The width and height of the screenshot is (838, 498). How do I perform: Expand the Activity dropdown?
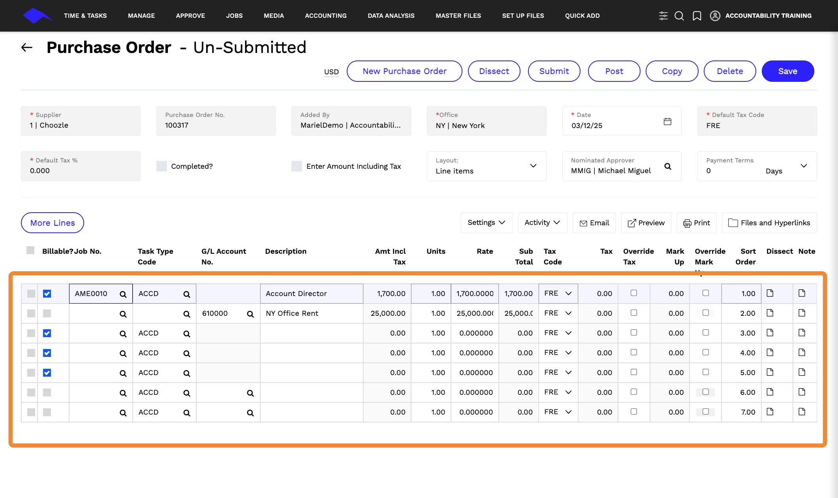click(x=543, y=223)
